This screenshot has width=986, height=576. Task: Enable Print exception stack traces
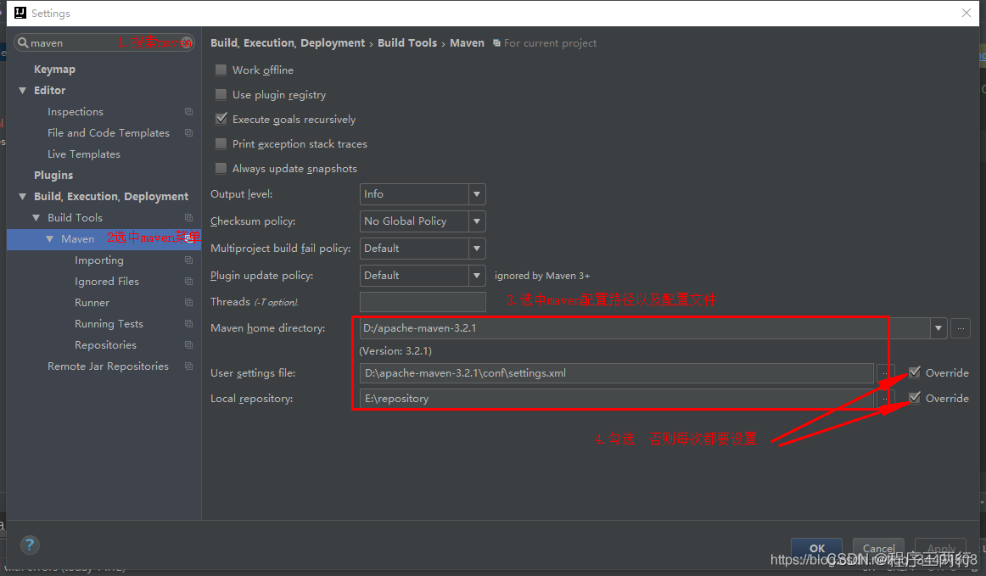pyautogui.click(x=221, y=143)
